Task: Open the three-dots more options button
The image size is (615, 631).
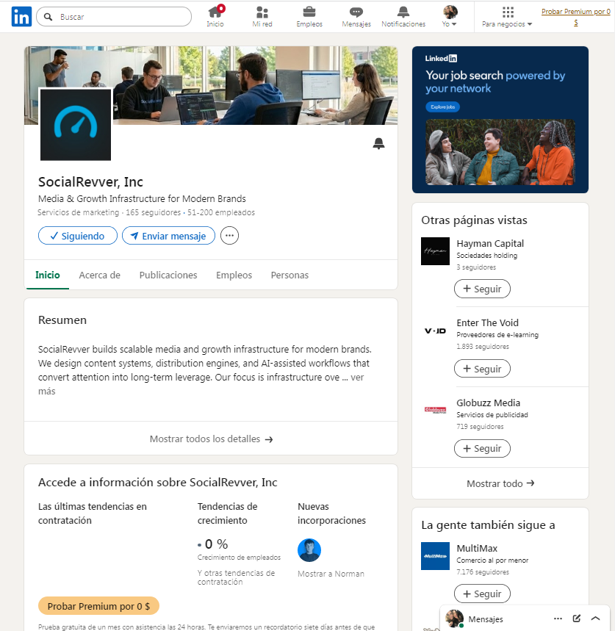Action: click(229, 236)
